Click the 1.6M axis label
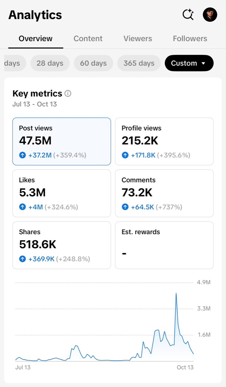 204,335
